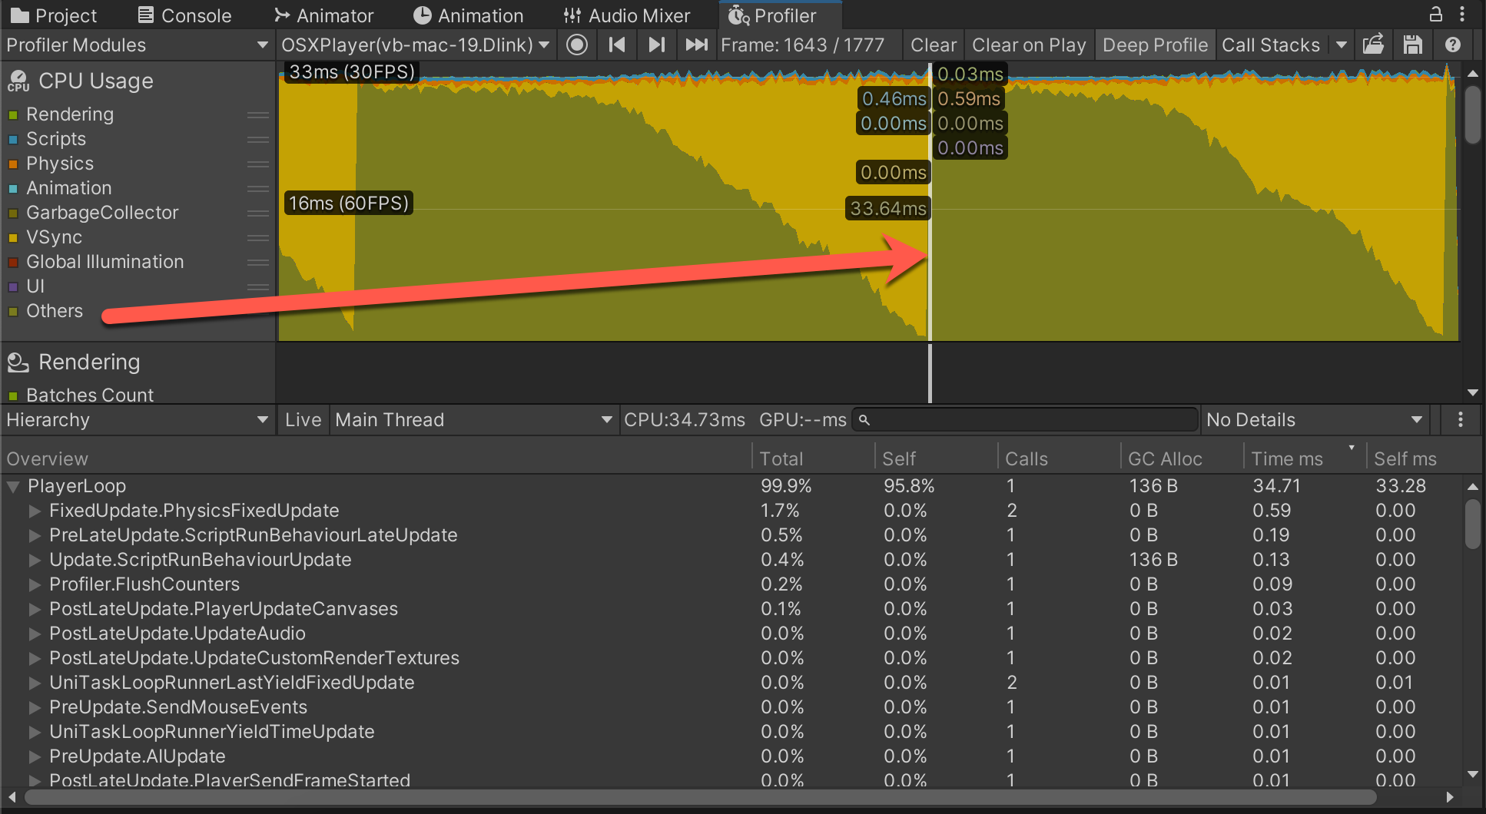Toggle the Clear on Play button
Screen dimensions: 1486x814
point(1029,45)
